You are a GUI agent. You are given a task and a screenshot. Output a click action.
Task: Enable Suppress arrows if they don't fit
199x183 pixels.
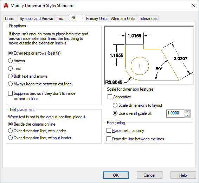click(10, 93)
